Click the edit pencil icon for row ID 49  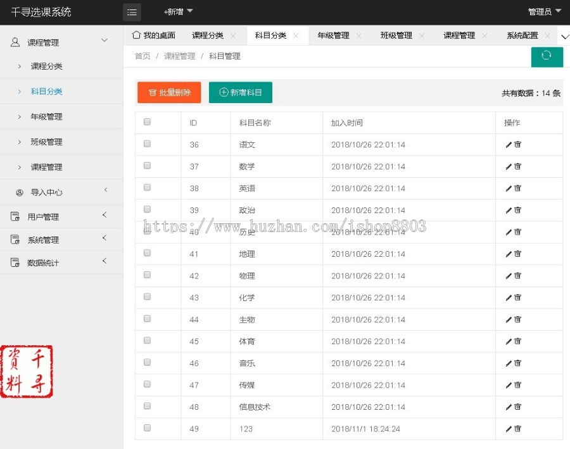point(509,429)
